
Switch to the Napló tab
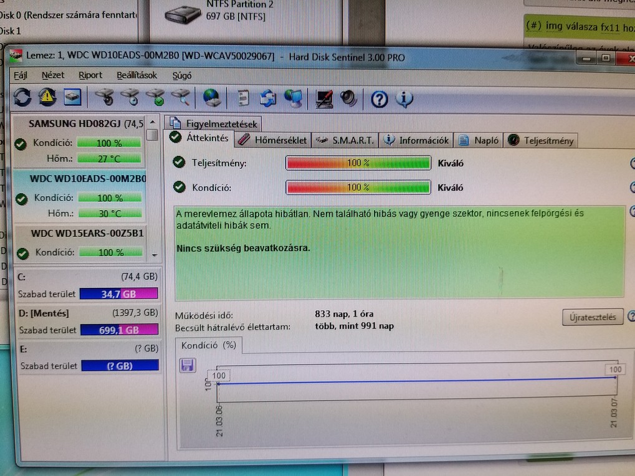coord(479,140)
